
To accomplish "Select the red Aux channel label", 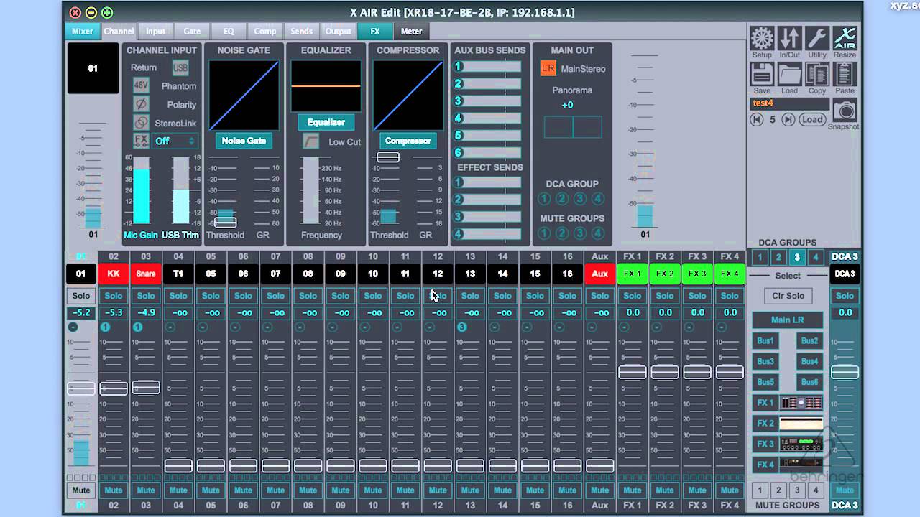I will (599, 274).
